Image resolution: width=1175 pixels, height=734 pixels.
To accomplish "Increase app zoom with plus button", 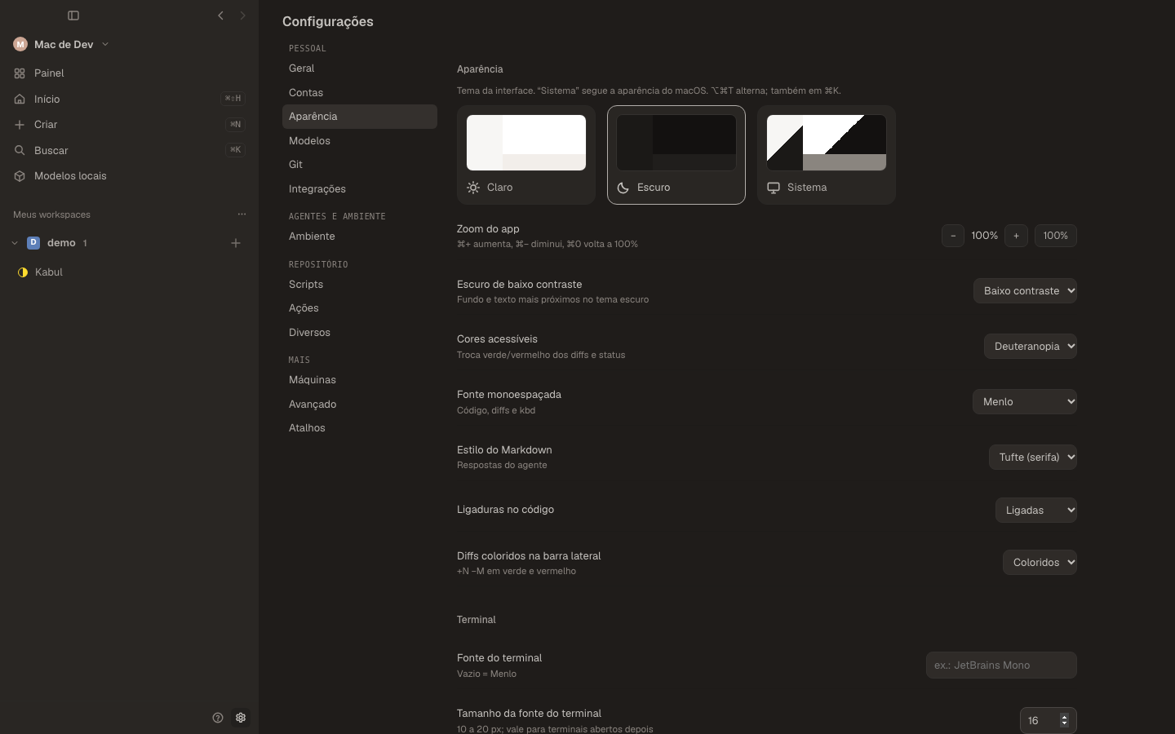I will [1016, 236].
